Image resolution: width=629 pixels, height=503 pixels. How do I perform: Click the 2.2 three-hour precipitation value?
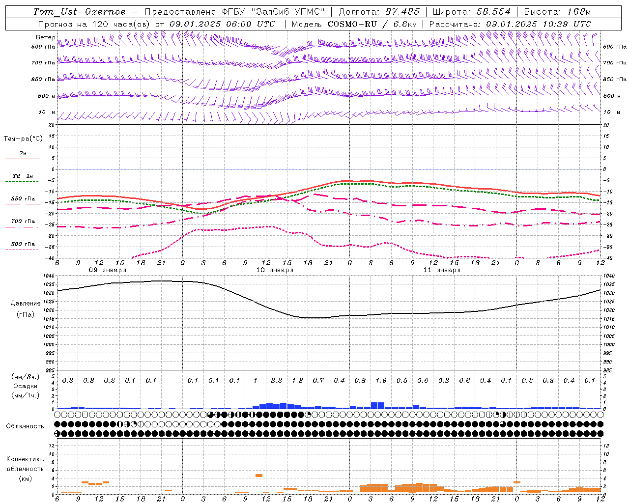point(277,380)
